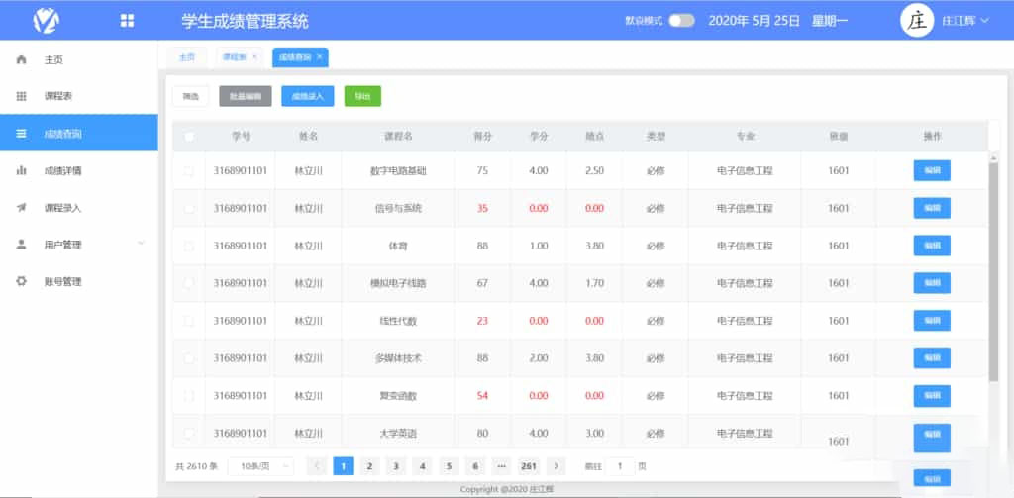The image size is (1014, 498).
Task: Click the current page 1 button
Action: pyautogui.click(x=344, y=466)
